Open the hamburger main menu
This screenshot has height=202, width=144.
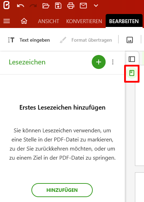(7, 21)
